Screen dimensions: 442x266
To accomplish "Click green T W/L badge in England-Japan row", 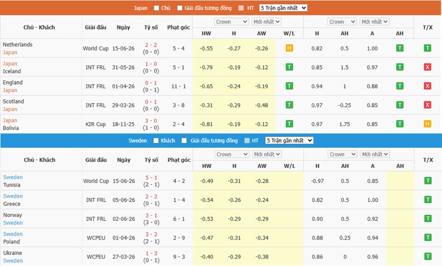I will coord(289,86).
